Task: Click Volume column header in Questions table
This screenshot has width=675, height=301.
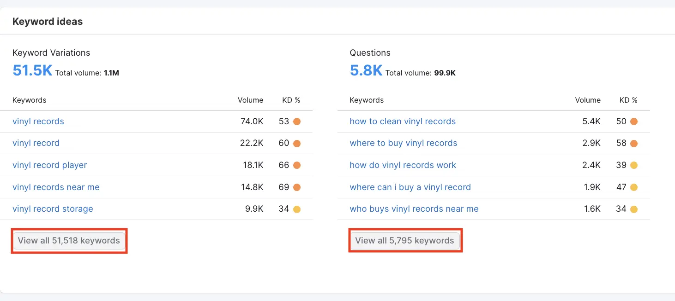Action: [x=588, y=100]
